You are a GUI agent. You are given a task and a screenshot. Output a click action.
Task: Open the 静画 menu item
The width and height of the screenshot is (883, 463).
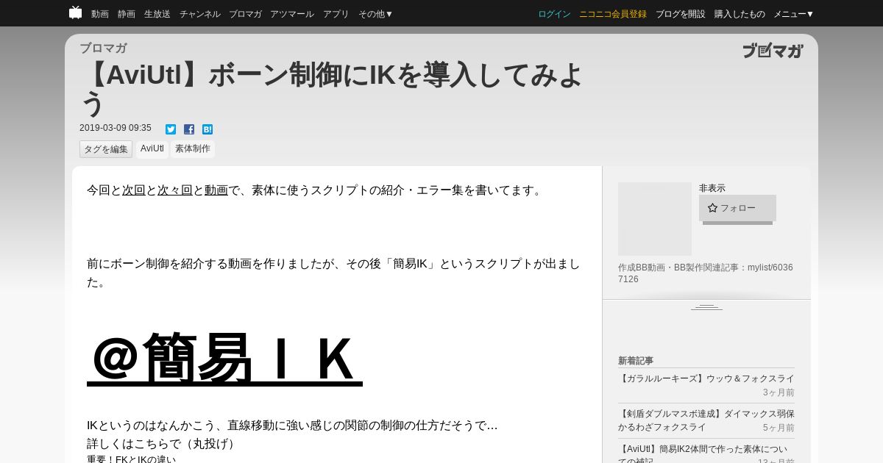point(127,14)
